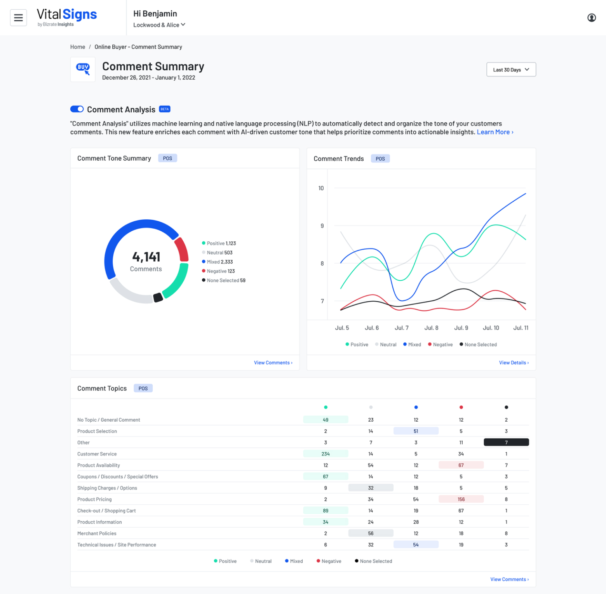Click the Online Buyer BUY icon

[82, 69]
